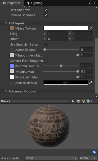Collapse the PBR Inputs section
Image resolution: width=98 pixels, height=161 pixels.
coord(6,23)
